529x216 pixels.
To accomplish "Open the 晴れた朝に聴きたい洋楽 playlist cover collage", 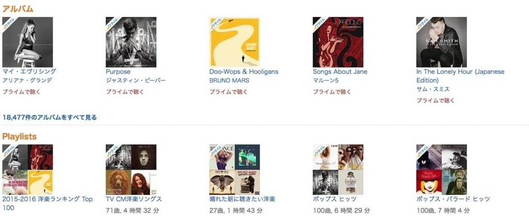I will pyautogui.click(x=235, y=170).
